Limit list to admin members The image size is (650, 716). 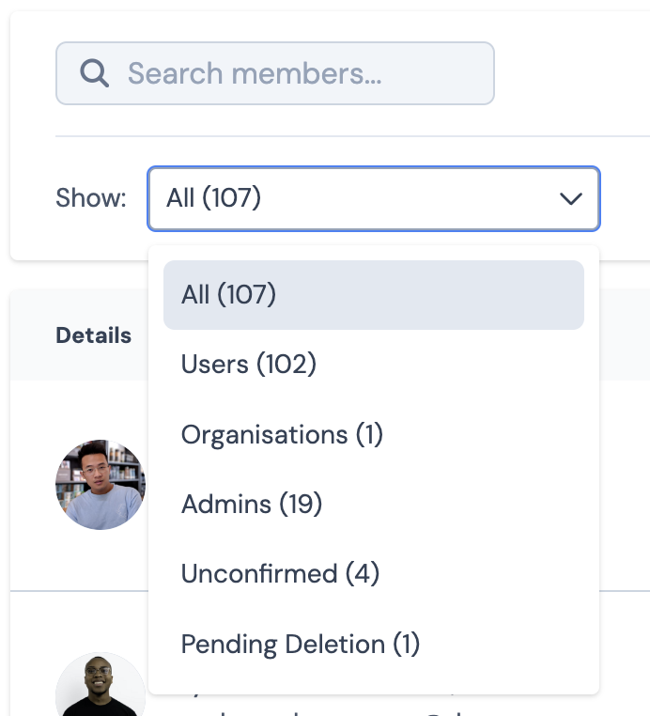tap(252, 505)
